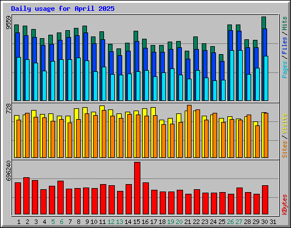Click the red KBytes bar for day 6
The height and width of the screenshot is (228, 291).
[61, 198]
